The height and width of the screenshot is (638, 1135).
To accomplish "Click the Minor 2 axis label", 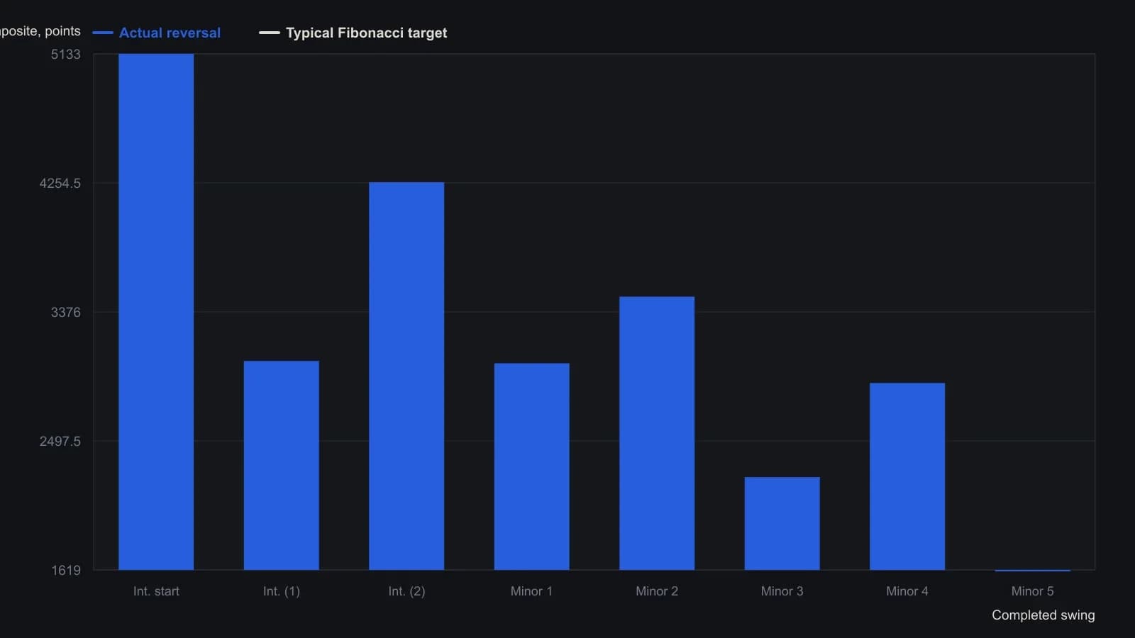I will [657, 591].
